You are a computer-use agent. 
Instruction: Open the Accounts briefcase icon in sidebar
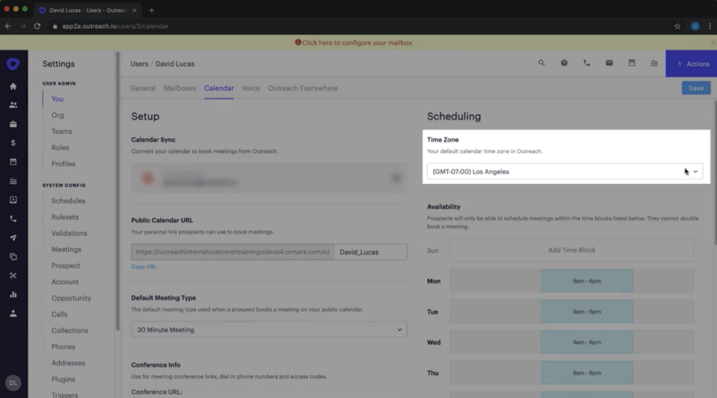(x=13, y=125)
